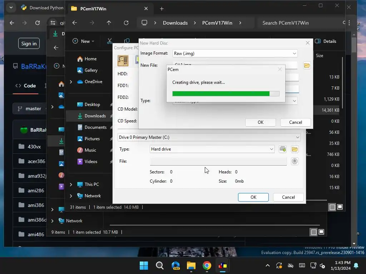Click the Sign in button on GitHub

29,44
